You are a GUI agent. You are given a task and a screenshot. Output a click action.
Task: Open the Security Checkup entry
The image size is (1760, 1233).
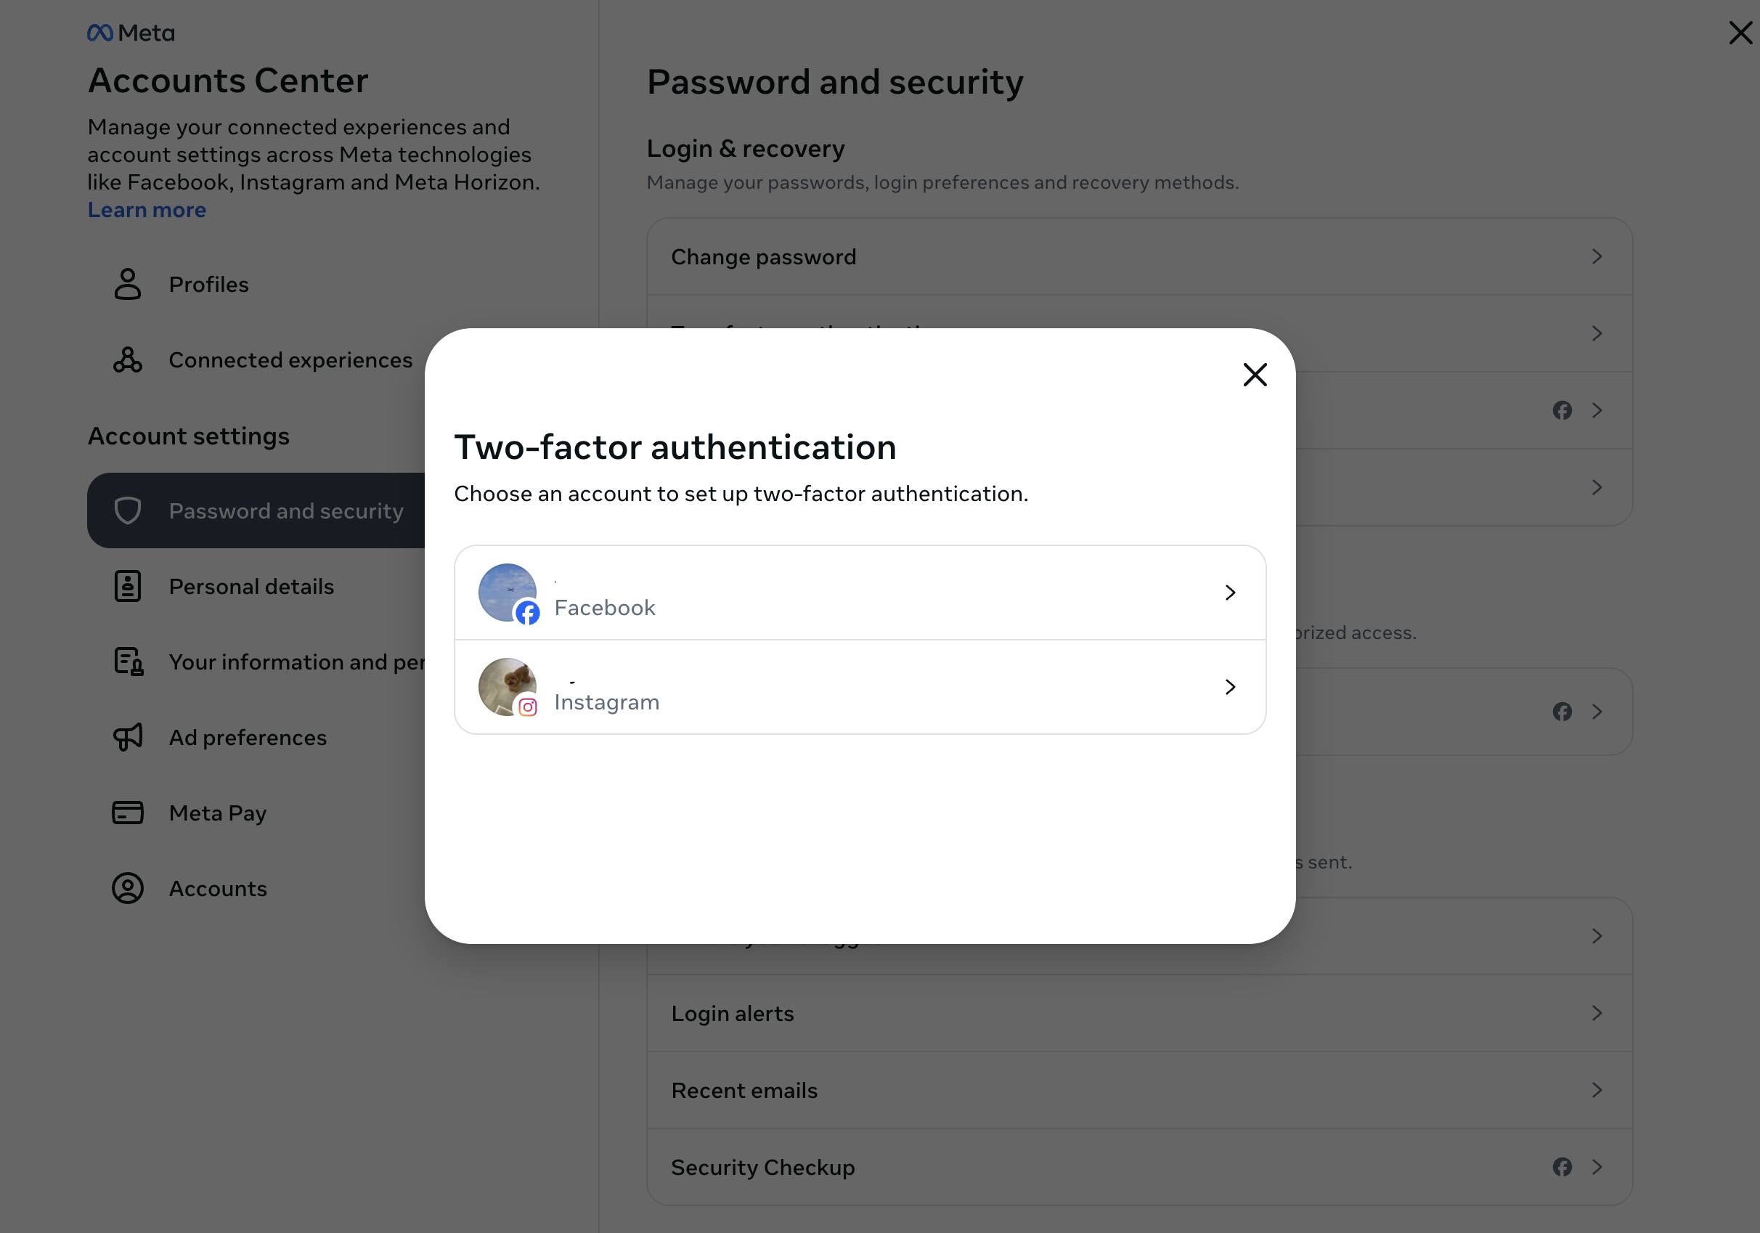pos(1139,1167)
